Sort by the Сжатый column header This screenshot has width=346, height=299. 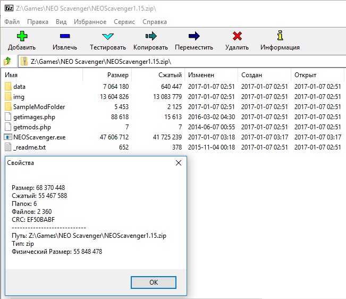(x=158, y=75)
